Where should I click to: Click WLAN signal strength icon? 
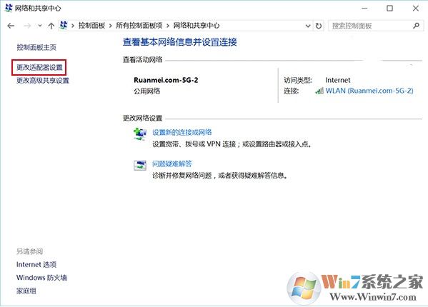click(x=319, y=91)
